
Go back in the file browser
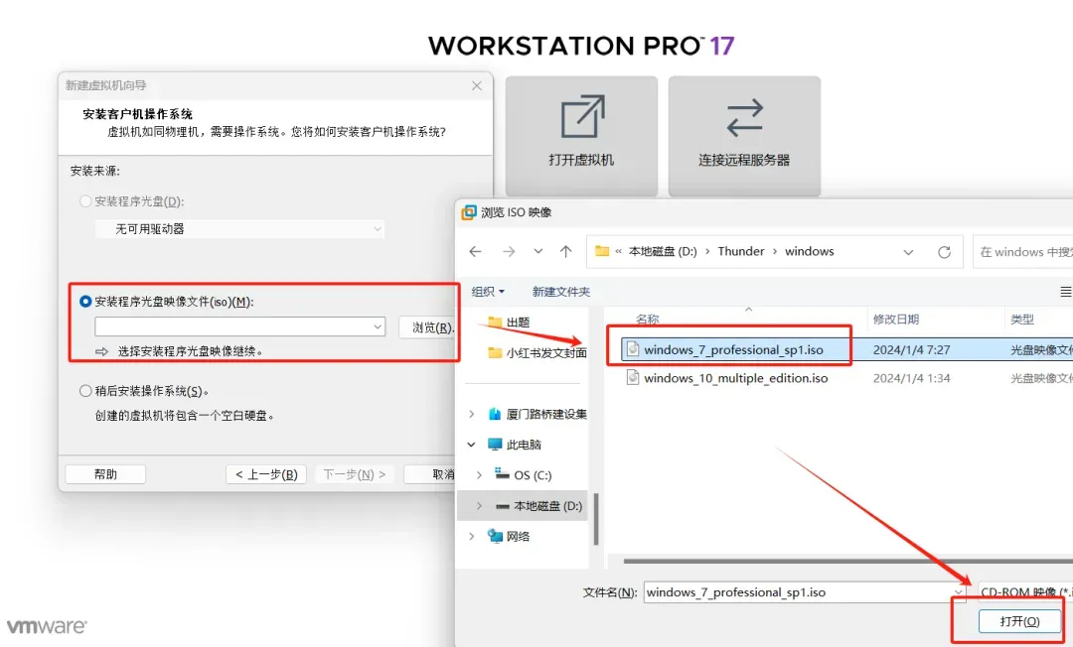tap(476, 251)
